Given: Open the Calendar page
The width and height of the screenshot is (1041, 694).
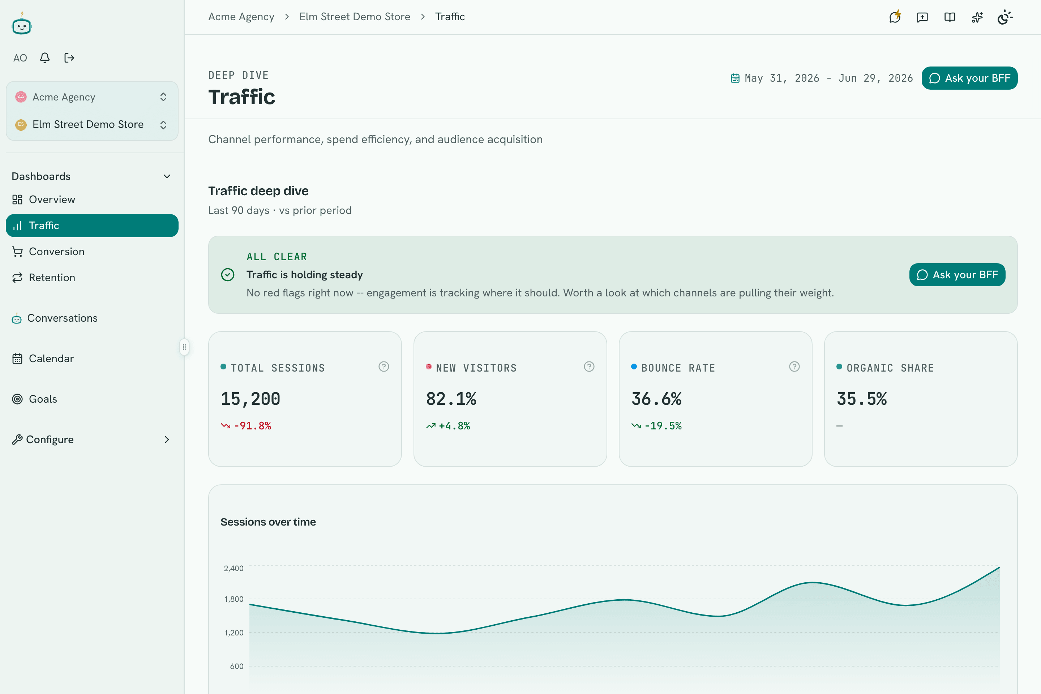Looking at the screenshot, I should coord(92,359).
